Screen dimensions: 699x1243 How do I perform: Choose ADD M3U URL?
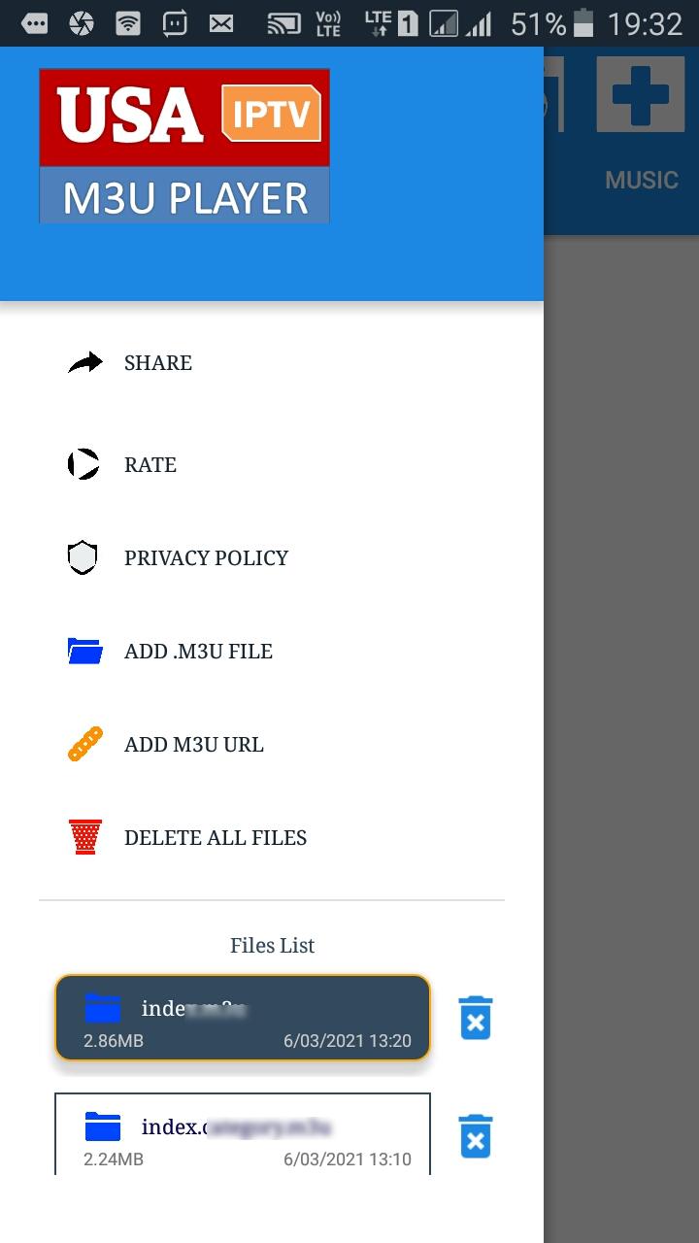[194, 745]
